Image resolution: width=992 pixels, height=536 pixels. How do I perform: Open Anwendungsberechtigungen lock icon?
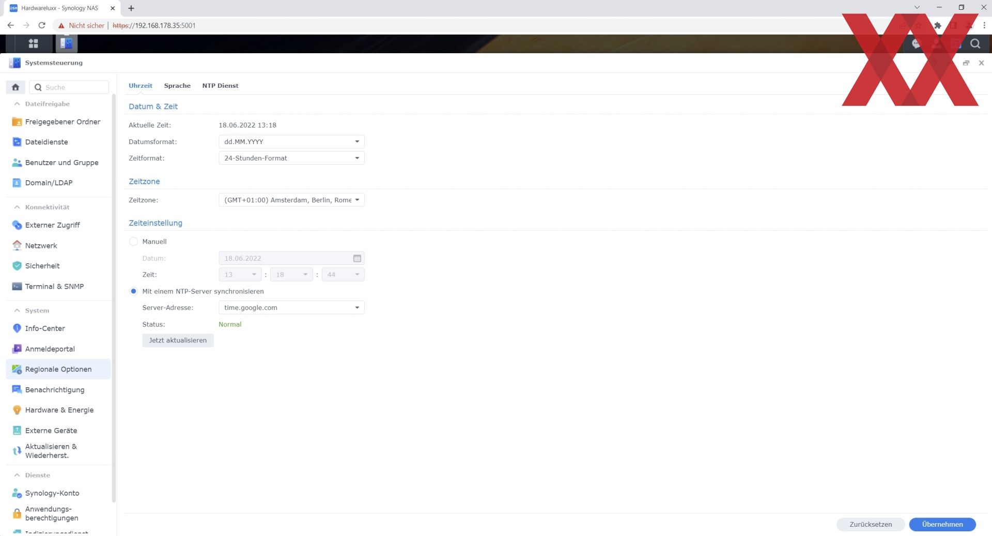(x=17, y=514)
